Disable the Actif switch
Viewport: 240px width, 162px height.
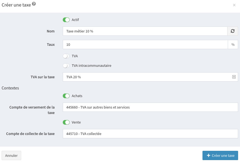(66, 20)
